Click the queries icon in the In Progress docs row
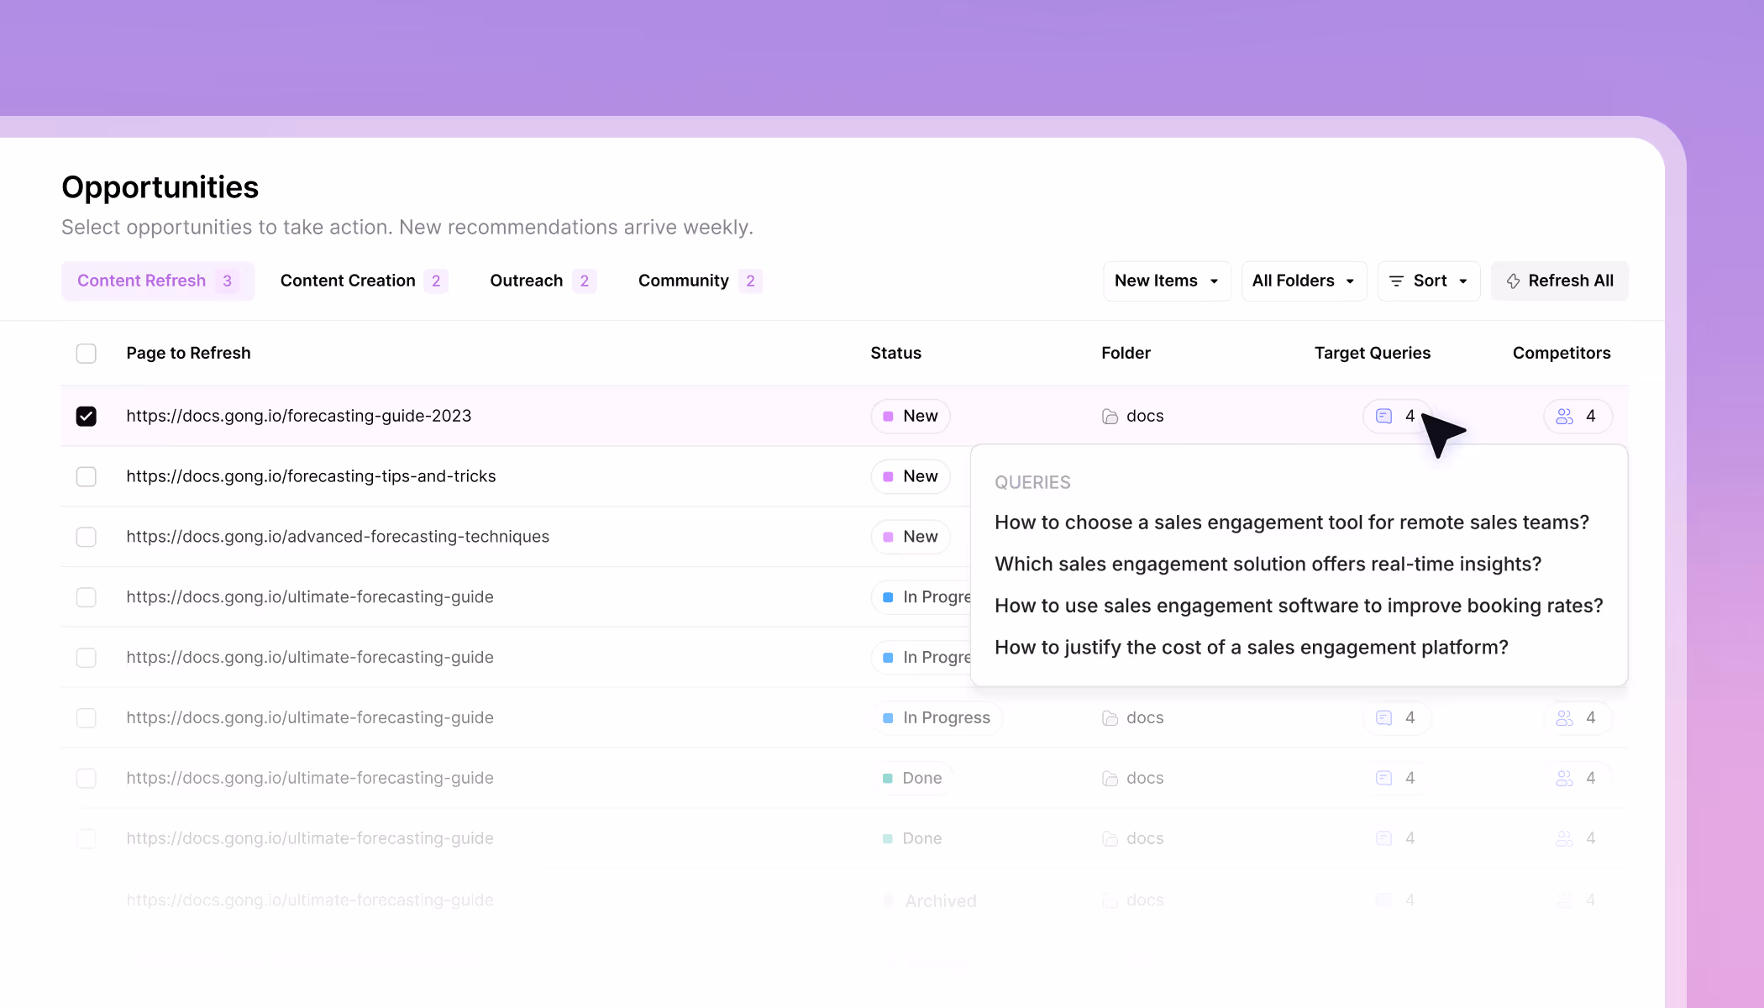The width and height of the screenshot is (1764, 1008). coord(1383,717)
